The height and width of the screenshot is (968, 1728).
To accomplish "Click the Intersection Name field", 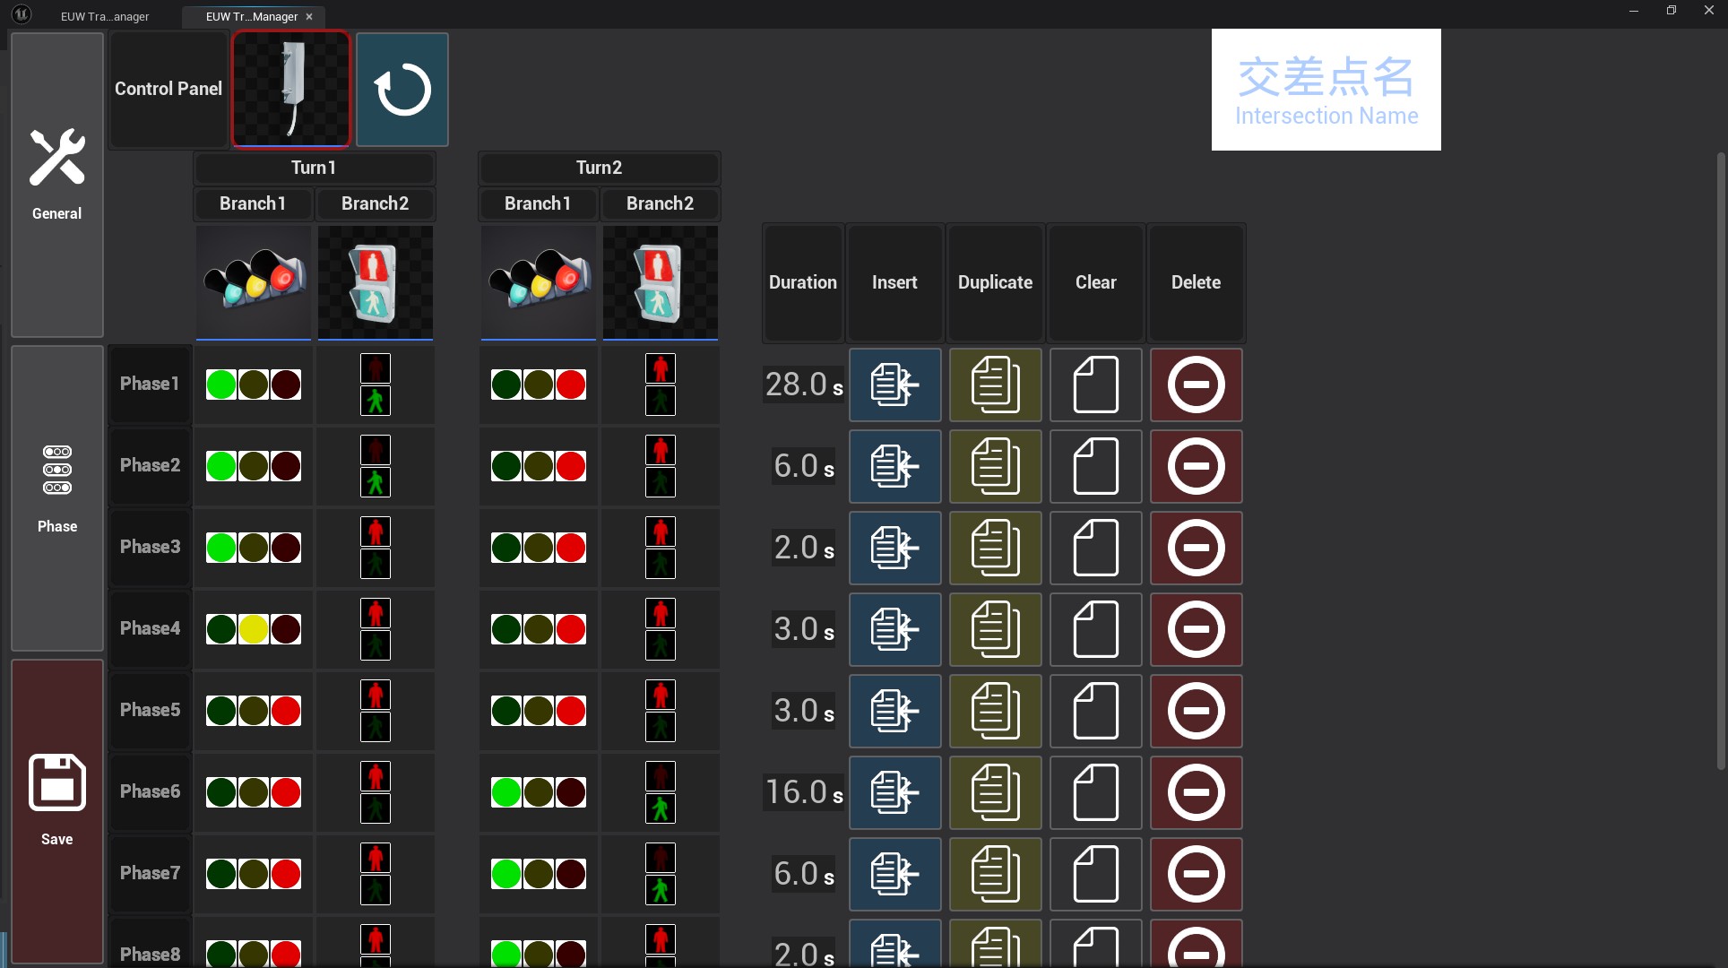I will [1326, 90].
